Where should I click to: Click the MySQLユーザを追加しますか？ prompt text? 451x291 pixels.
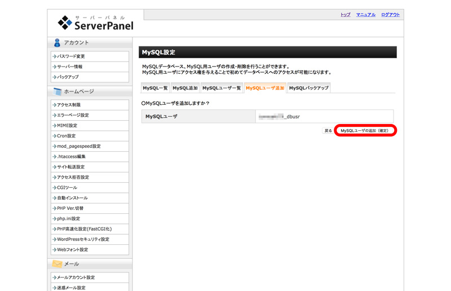click(175, 103)
